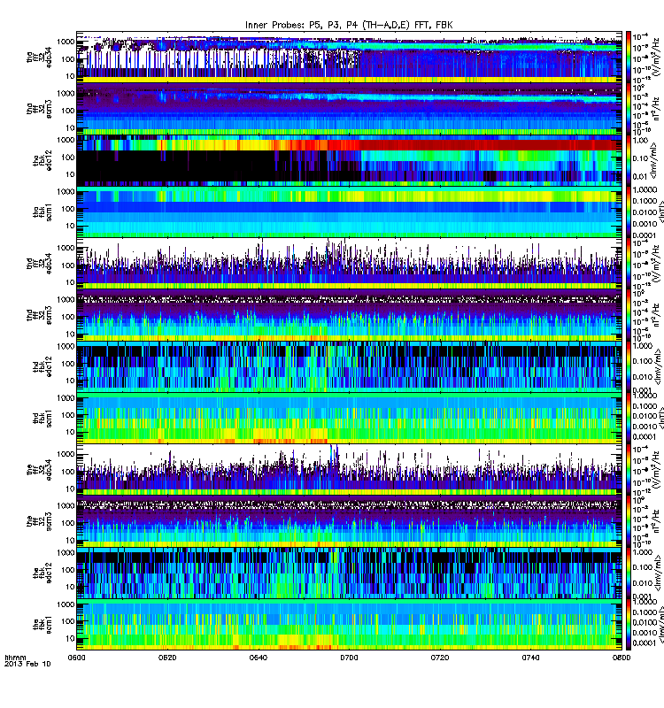Click the '1000' y-axis tick of thd fbk edc12 panel
Viewport: 664px width, 708px height.
point(66,347)
